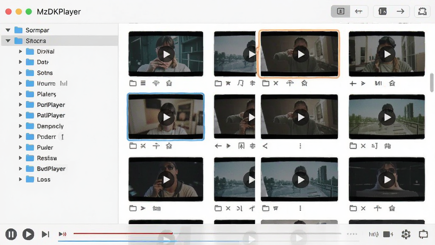Image resolution: width=435 pixels, height=245 pixels.
Task: Click the screen icon right of the gear
Action: click(x=423, y=234)
